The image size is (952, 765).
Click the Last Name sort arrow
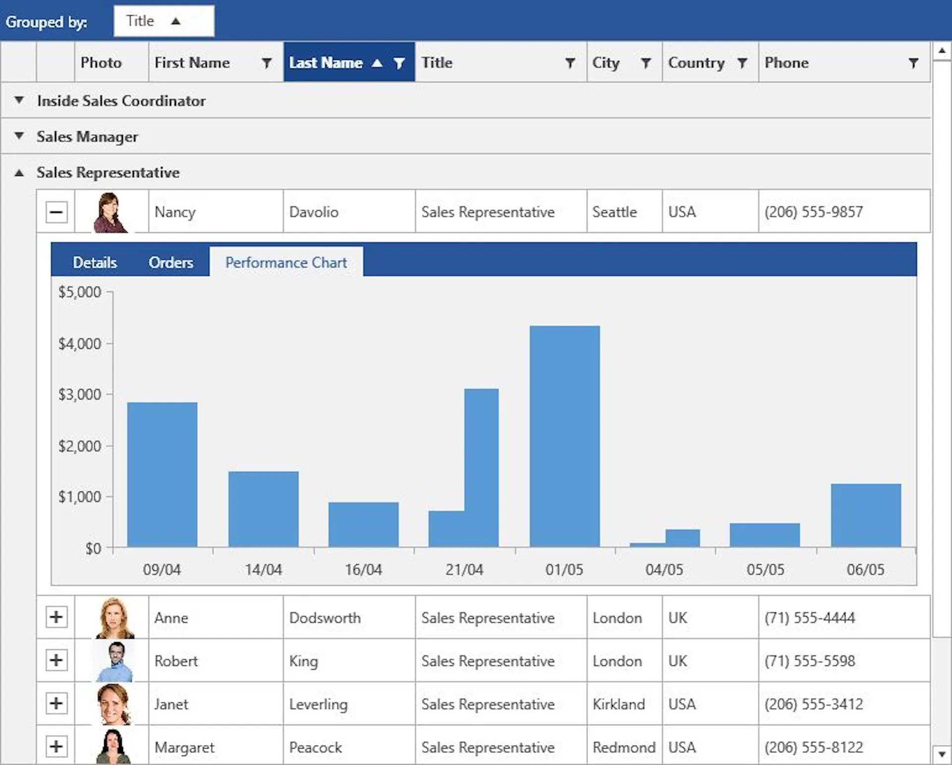pos(377,63)
